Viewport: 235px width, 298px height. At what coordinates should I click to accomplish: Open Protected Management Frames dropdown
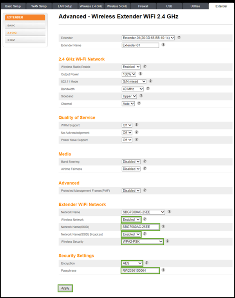click(x=131, y=190)
